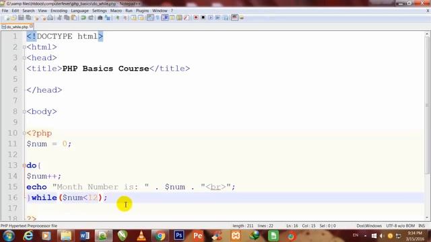
Task: Toggle the Indent guide toolbar button
Action: pos(166,17)
